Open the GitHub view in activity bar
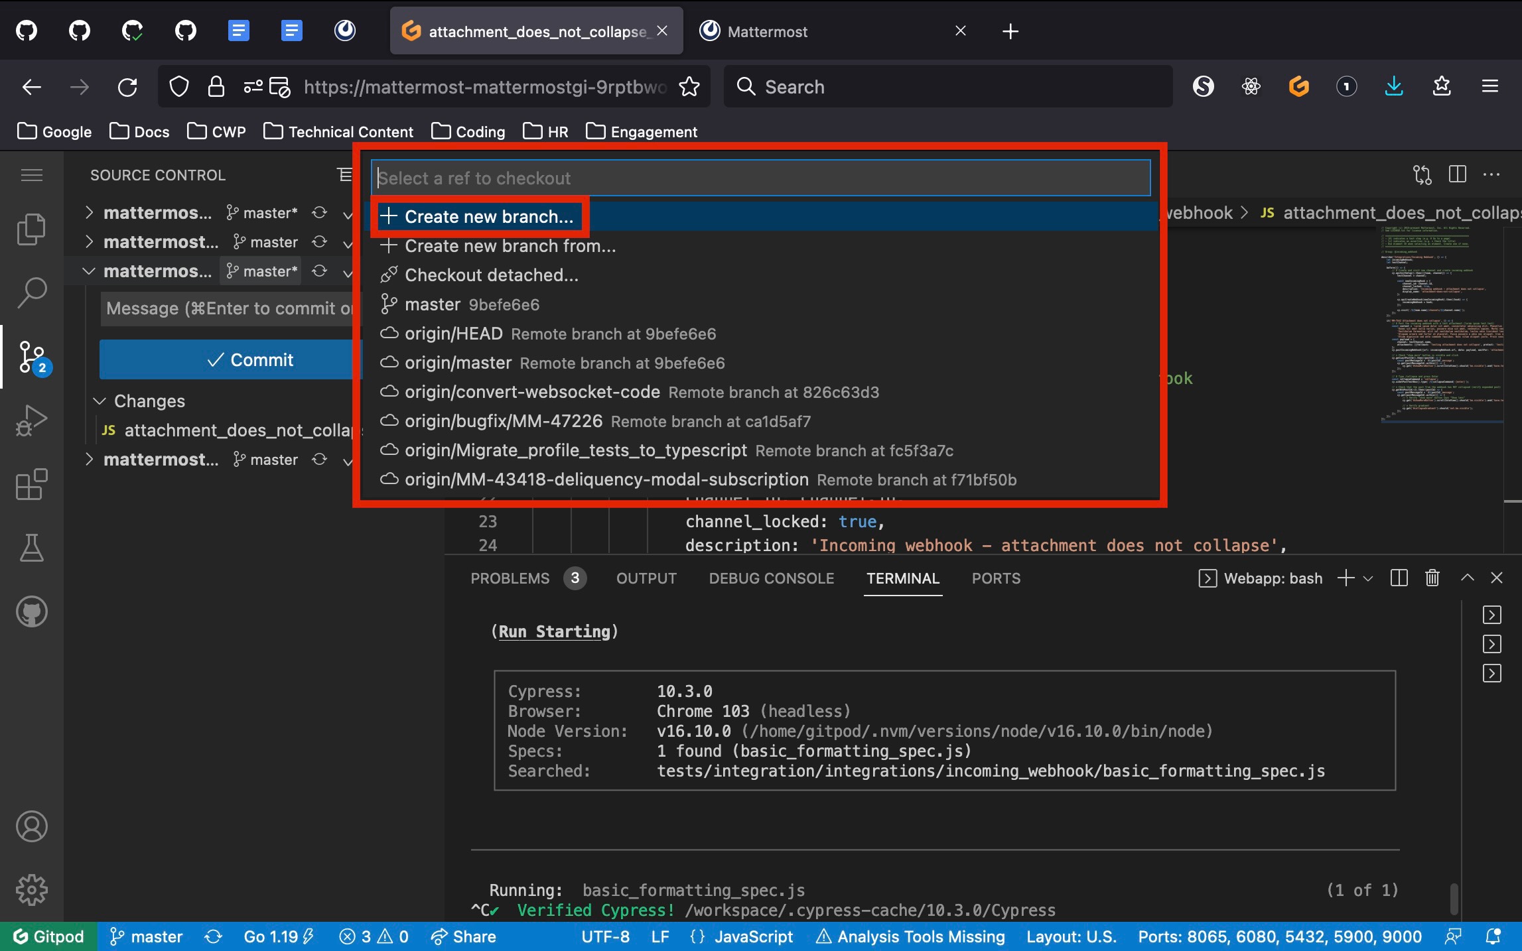Viewport: 1522px width, 951px height. 31,611
